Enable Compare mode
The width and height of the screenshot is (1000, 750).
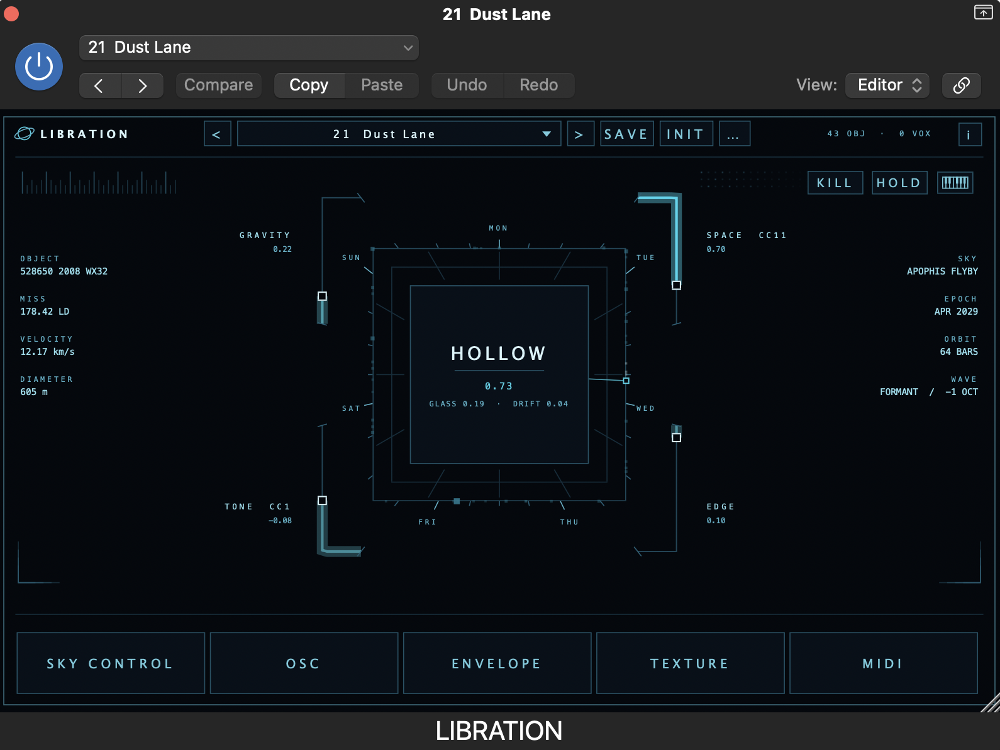(x=218, y=85)
